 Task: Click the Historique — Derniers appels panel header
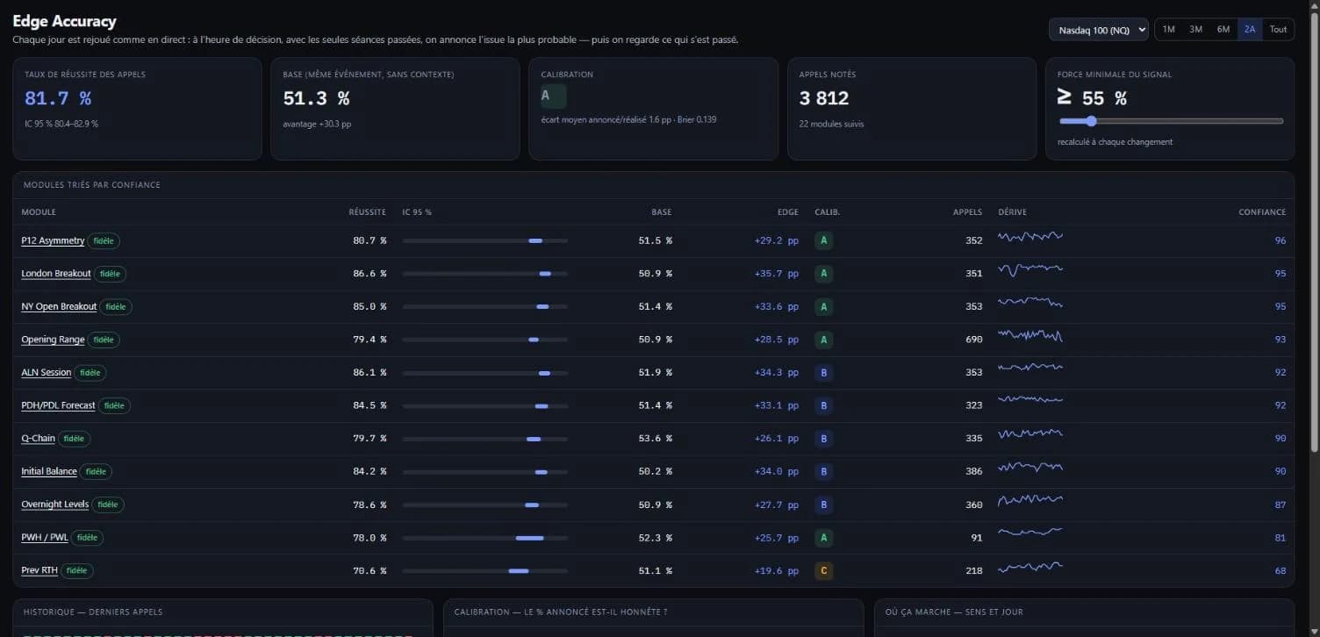[x=93, y=612]
